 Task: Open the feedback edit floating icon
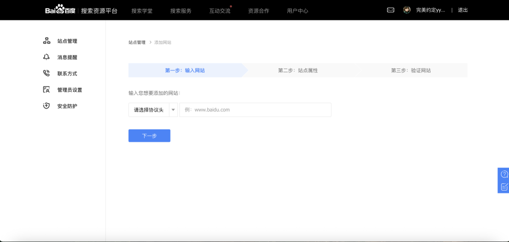(504, 186)
